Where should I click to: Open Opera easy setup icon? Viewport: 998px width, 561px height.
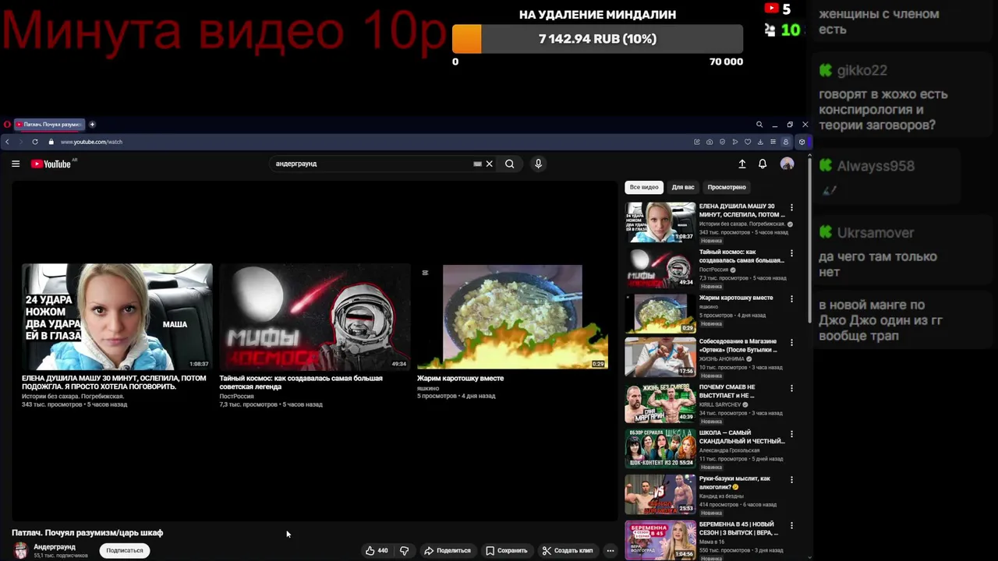pyautogui.click(x=773, y=142)
